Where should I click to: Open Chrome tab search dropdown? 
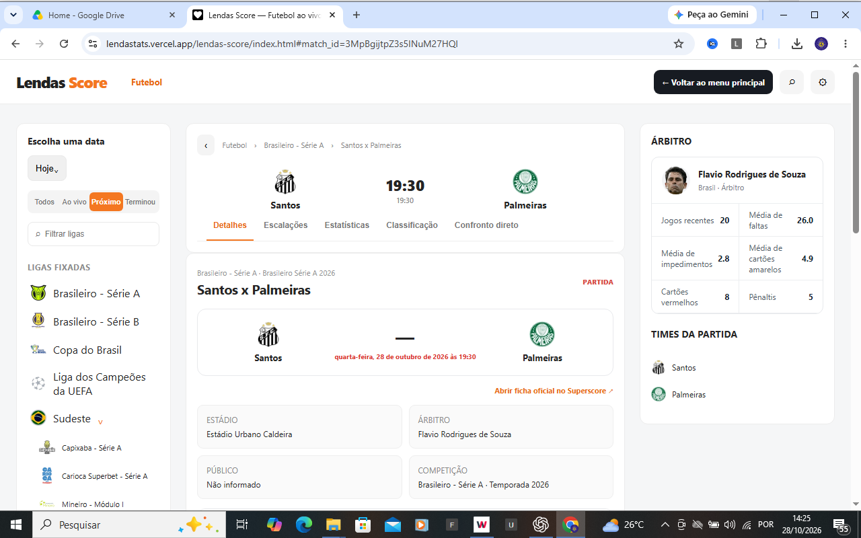pos(13,15)
